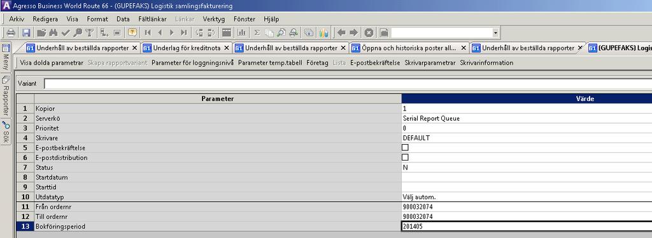The width and height of the screenshot is (652, 238).
Task: Open the Format menu
Action: (97, 19)
